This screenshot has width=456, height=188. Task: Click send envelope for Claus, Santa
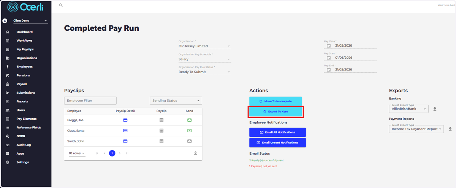(x=190, y=131)
